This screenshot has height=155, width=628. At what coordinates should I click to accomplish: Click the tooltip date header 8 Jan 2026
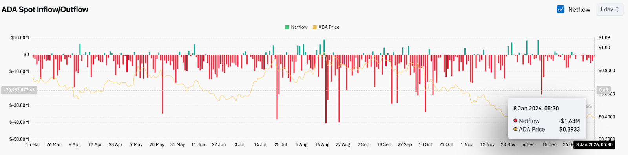point(536,108)
